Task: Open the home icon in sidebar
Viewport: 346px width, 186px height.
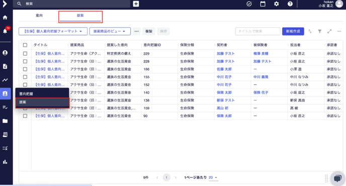Action: (x=5, y=18)
